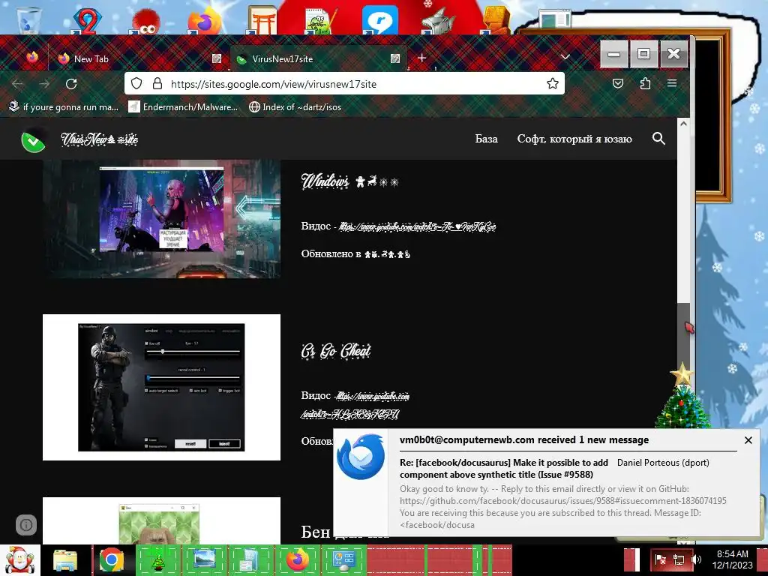Open 'Index of ~dartz/isos' bookmark
The image size is (768, 576).
point(295,106)
